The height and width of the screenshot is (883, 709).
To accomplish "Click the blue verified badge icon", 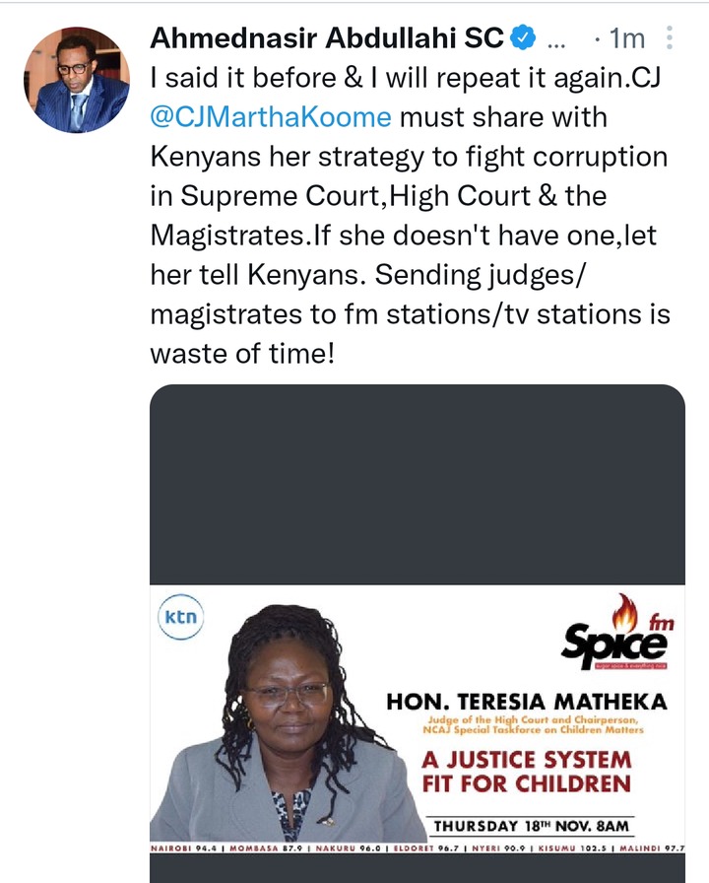I will click(523, 37).
